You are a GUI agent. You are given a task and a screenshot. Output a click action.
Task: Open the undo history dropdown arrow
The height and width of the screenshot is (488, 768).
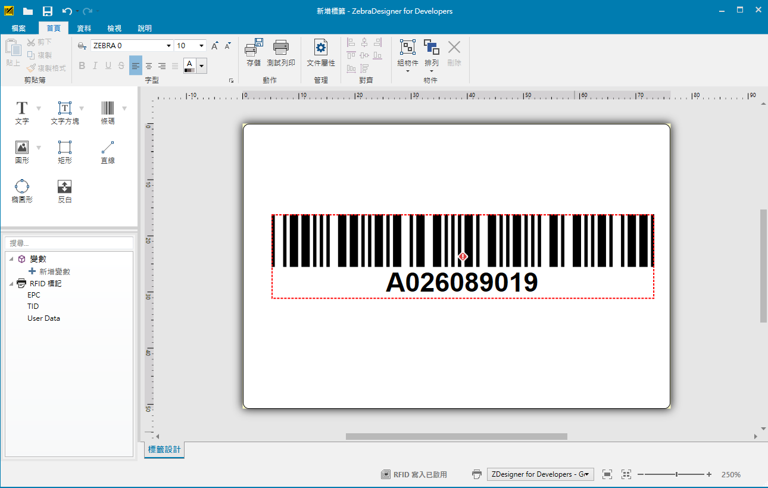coord(77,11)
